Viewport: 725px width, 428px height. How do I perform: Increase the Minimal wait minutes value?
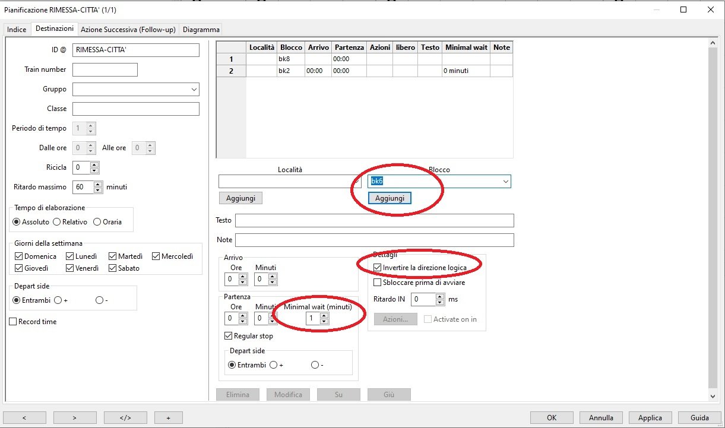pyautogui.click(x=324, y=315)
